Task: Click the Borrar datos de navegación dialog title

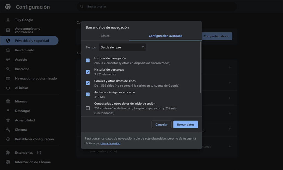Action: (x=107, y=27)
